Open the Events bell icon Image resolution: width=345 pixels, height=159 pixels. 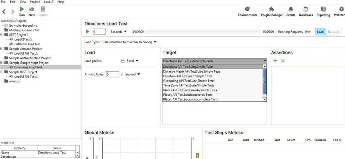pyautogui.click(x=291, y=9)
